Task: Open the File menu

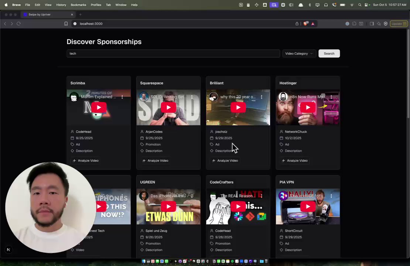Action: click(27, 5)
